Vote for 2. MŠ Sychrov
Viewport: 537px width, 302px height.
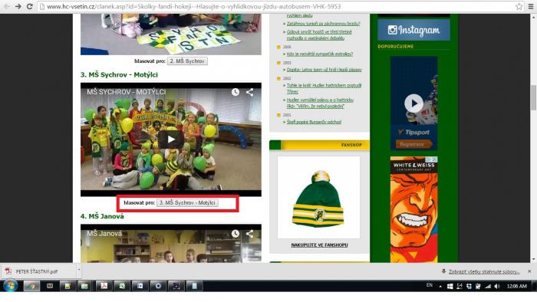[x=187, y=61]
